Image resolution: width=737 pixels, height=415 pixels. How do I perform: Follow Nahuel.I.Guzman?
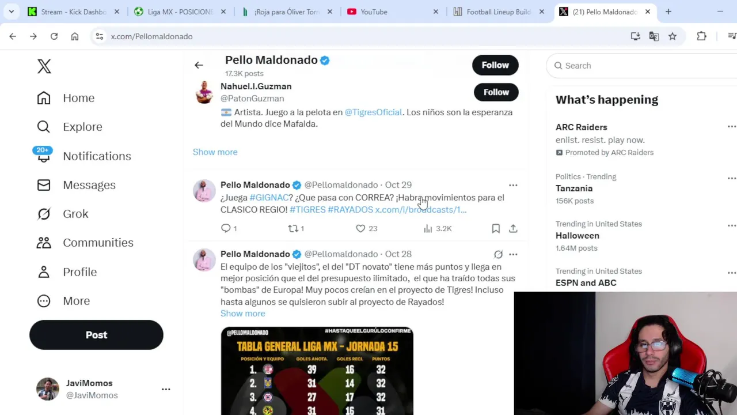pyautogui.click(x=496, y=92)
